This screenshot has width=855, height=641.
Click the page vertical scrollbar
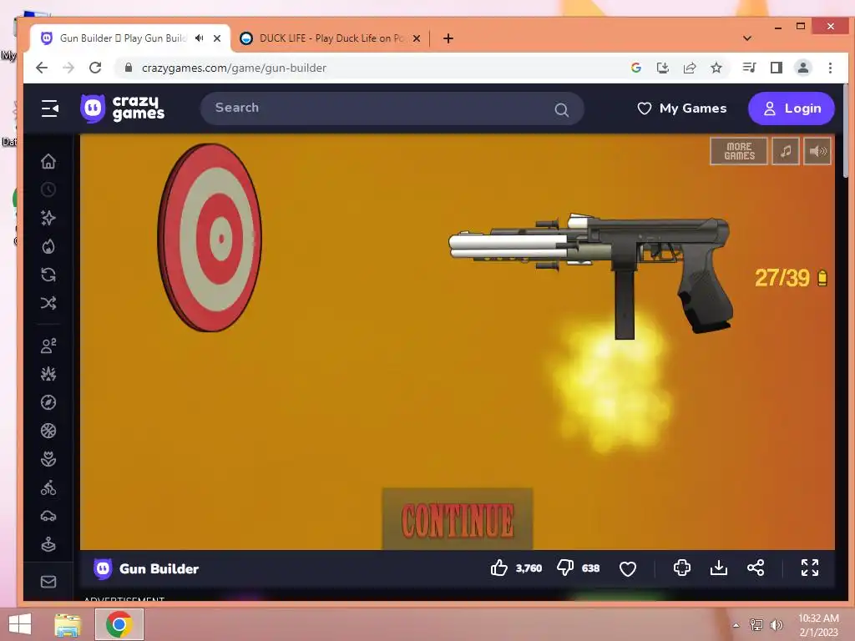click(847, 131)
